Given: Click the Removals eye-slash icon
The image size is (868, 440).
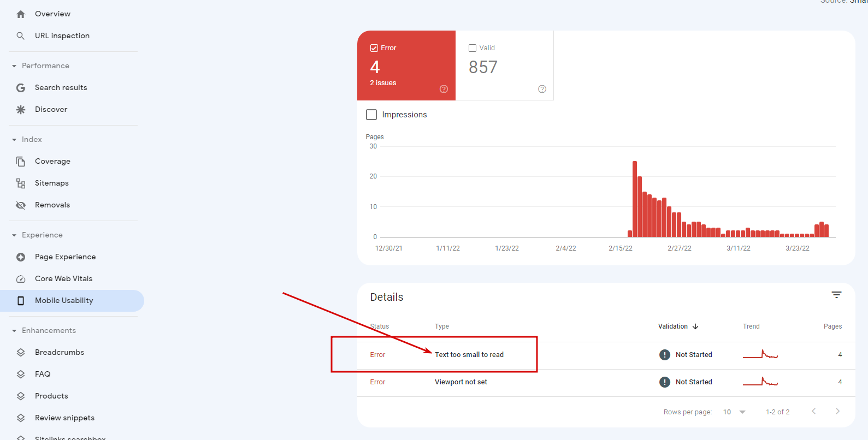Looking at the screenshot, I should click(x=21, y=205).
